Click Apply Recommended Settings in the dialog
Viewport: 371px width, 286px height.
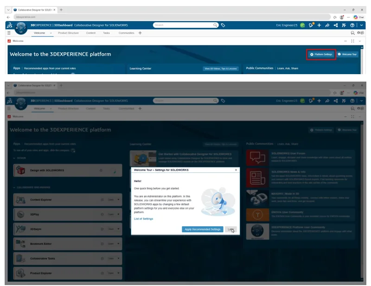tap(202, 229)
